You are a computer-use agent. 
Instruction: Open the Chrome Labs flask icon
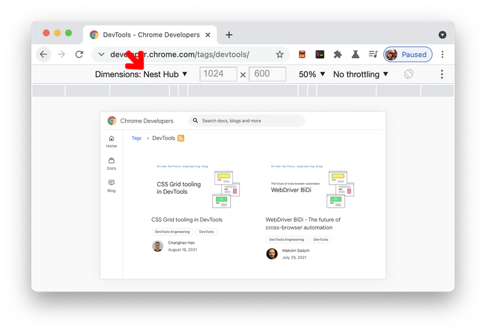(x=355, y=55)
